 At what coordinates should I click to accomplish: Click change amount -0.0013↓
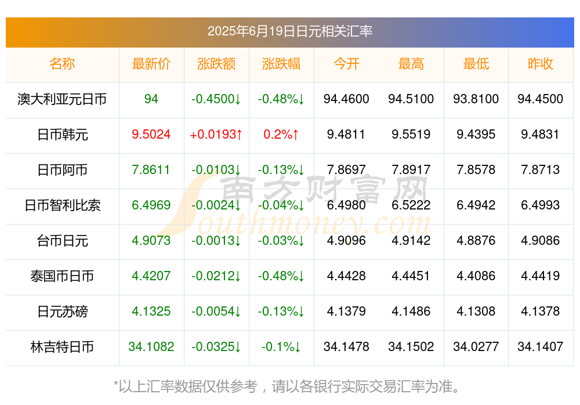click(x=216, y=241)
